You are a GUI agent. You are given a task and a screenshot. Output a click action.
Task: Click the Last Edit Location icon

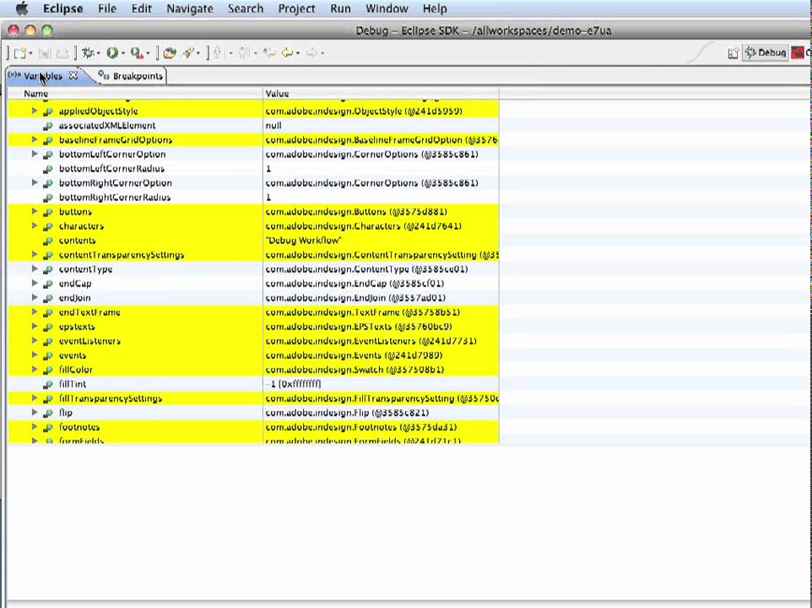pyautogui.click(x=268, y=52)
